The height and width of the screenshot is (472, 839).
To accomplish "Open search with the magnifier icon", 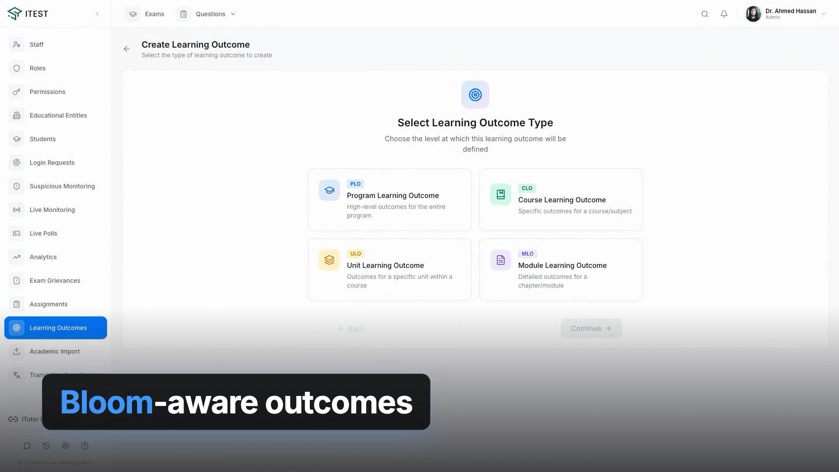I will tap(705, 14).
